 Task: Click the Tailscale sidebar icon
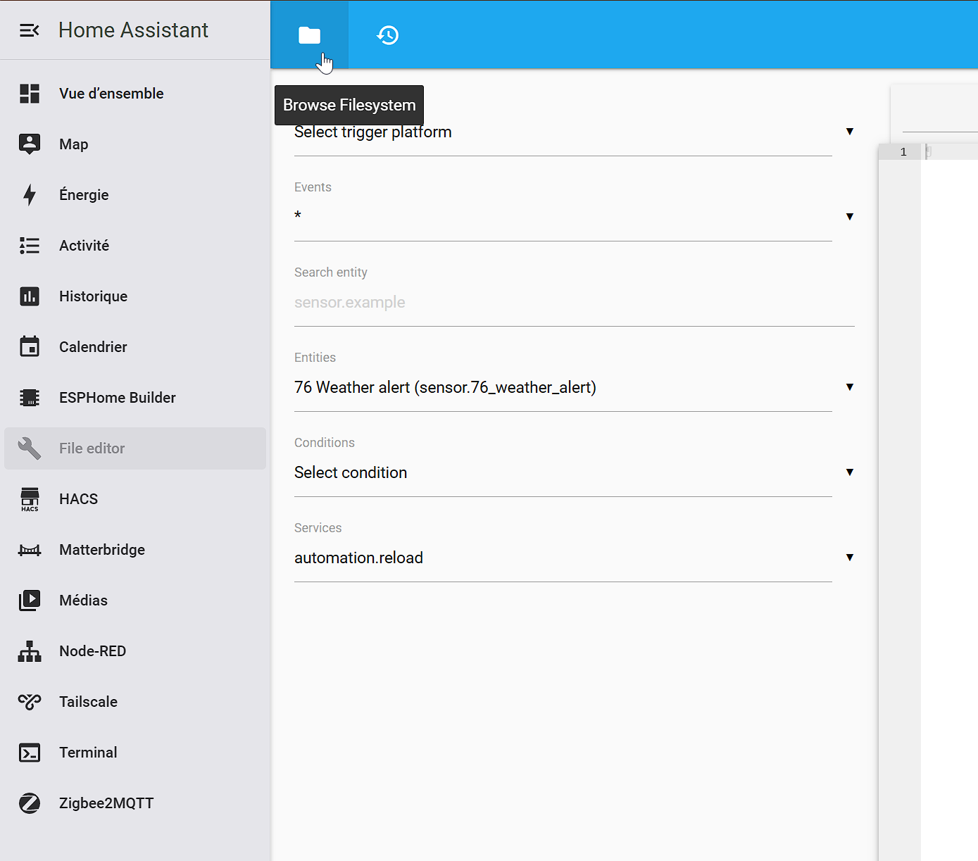pyautogui.click(x=30, y=702)
